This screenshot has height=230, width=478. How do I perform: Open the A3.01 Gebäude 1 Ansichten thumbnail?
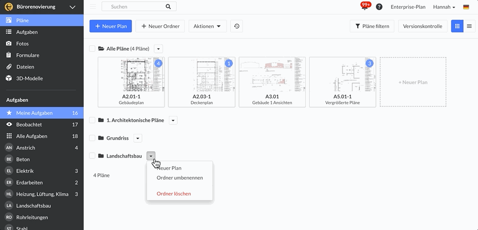click(272, 82)
